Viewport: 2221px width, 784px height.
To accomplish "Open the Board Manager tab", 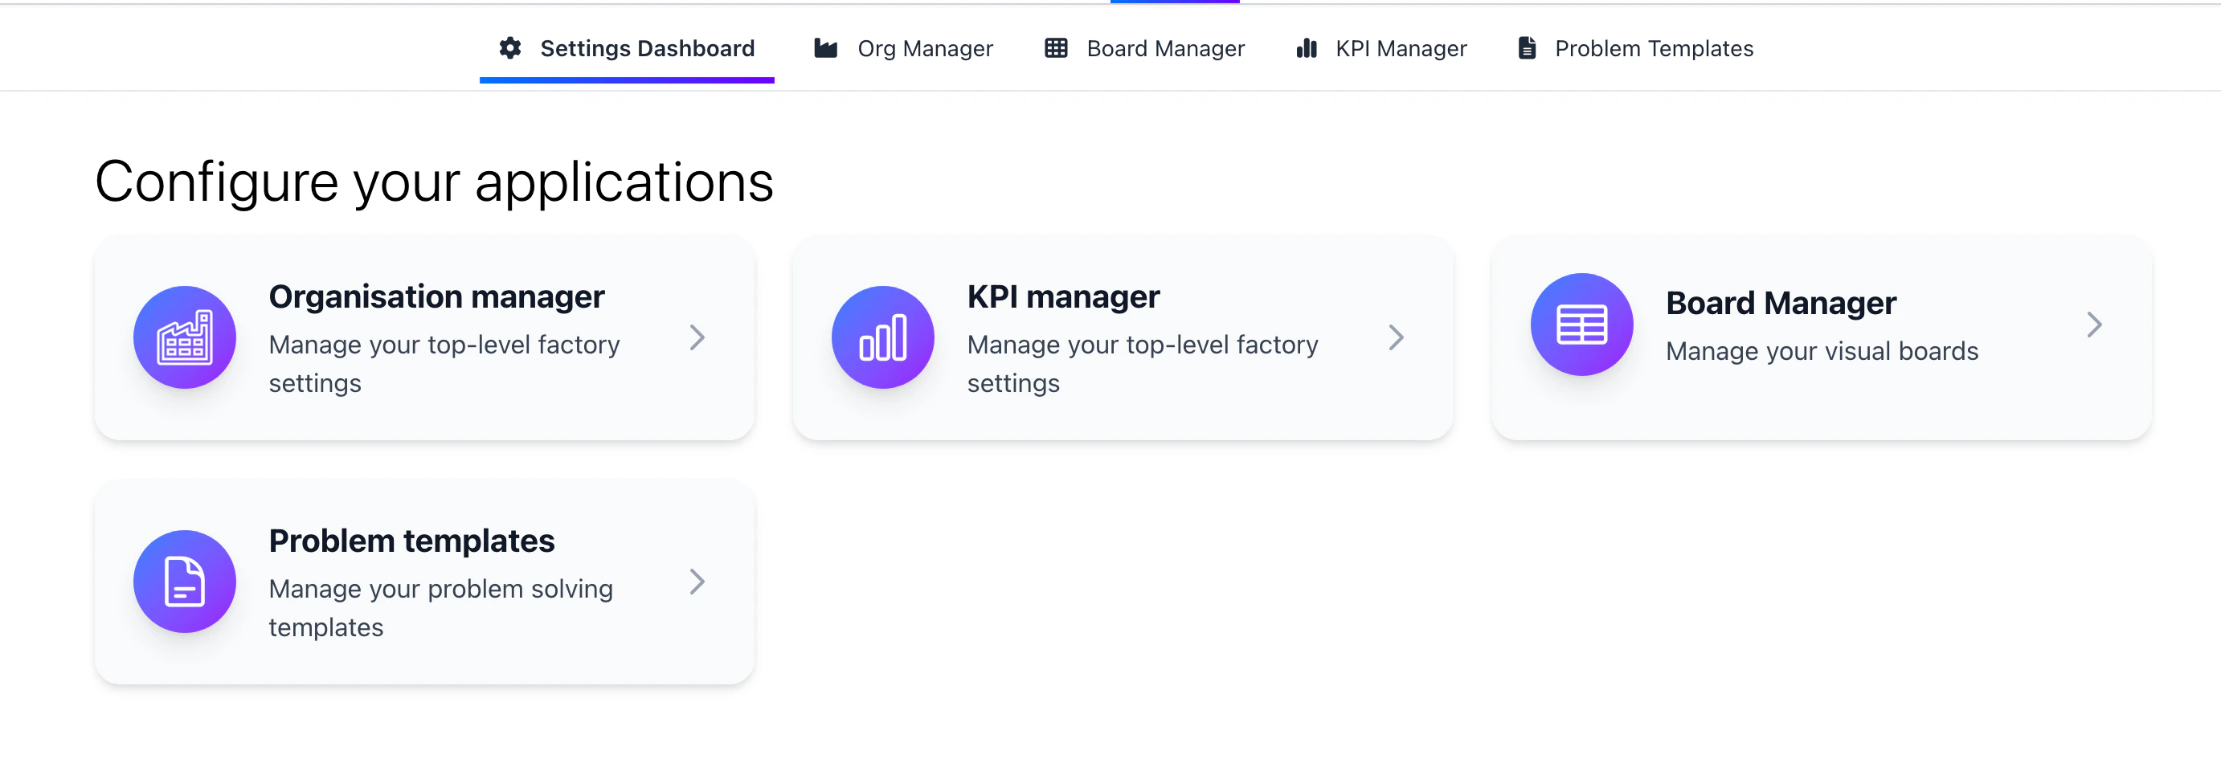I will [x=1165, y=48].
